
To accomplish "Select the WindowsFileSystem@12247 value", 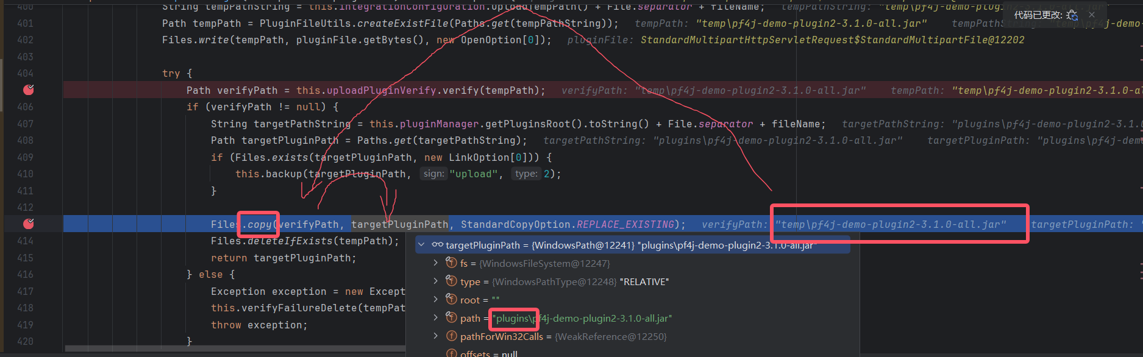I will pyautogui.click(x=544, y=263).
